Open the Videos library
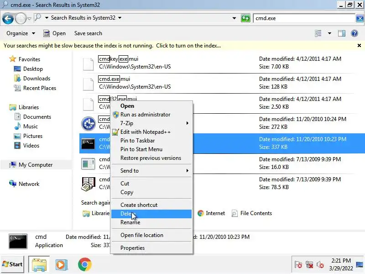This screenshot has width=365, height=274. 26,145
